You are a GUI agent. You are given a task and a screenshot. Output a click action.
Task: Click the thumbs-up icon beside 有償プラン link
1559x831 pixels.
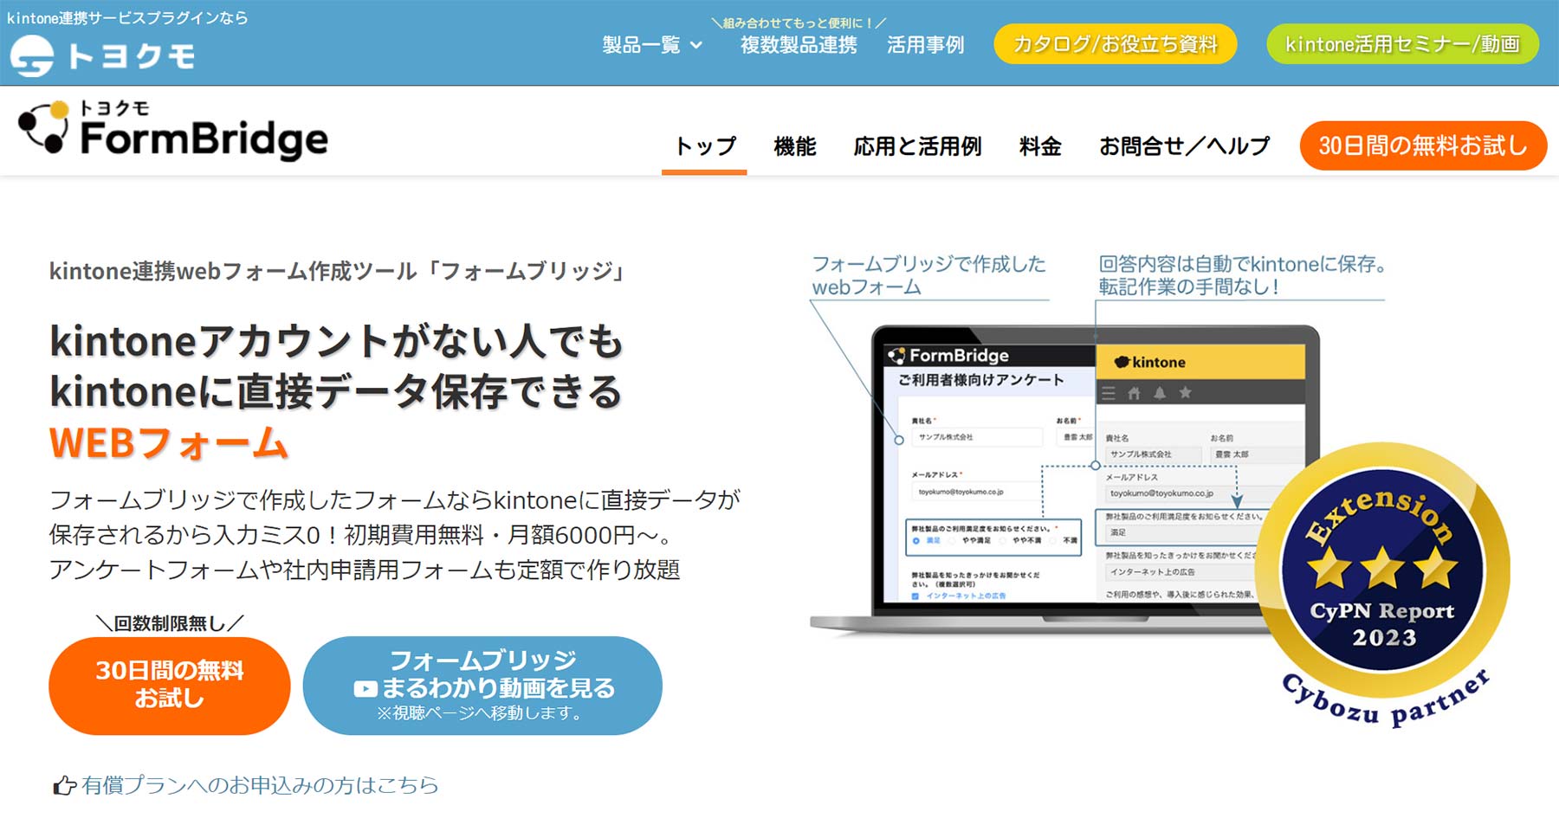tap(65, 785)
